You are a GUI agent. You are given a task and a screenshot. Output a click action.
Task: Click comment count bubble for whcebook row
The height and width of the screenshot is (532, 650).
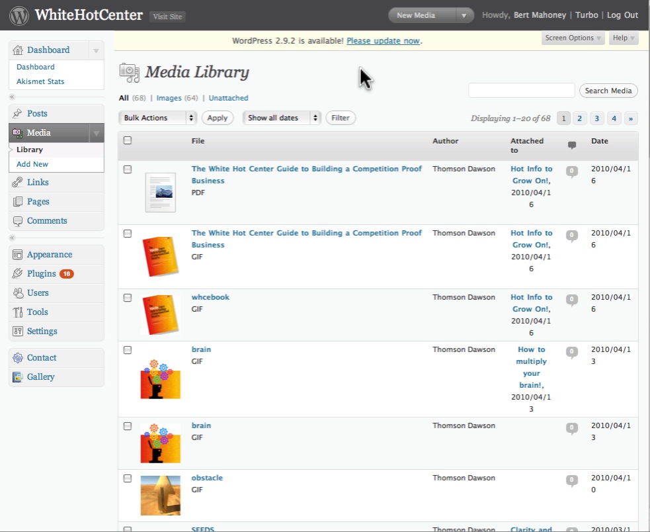572,300
